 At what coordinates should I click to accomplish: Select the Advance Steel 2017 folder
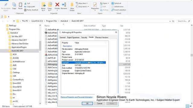(x=19, y=40)
